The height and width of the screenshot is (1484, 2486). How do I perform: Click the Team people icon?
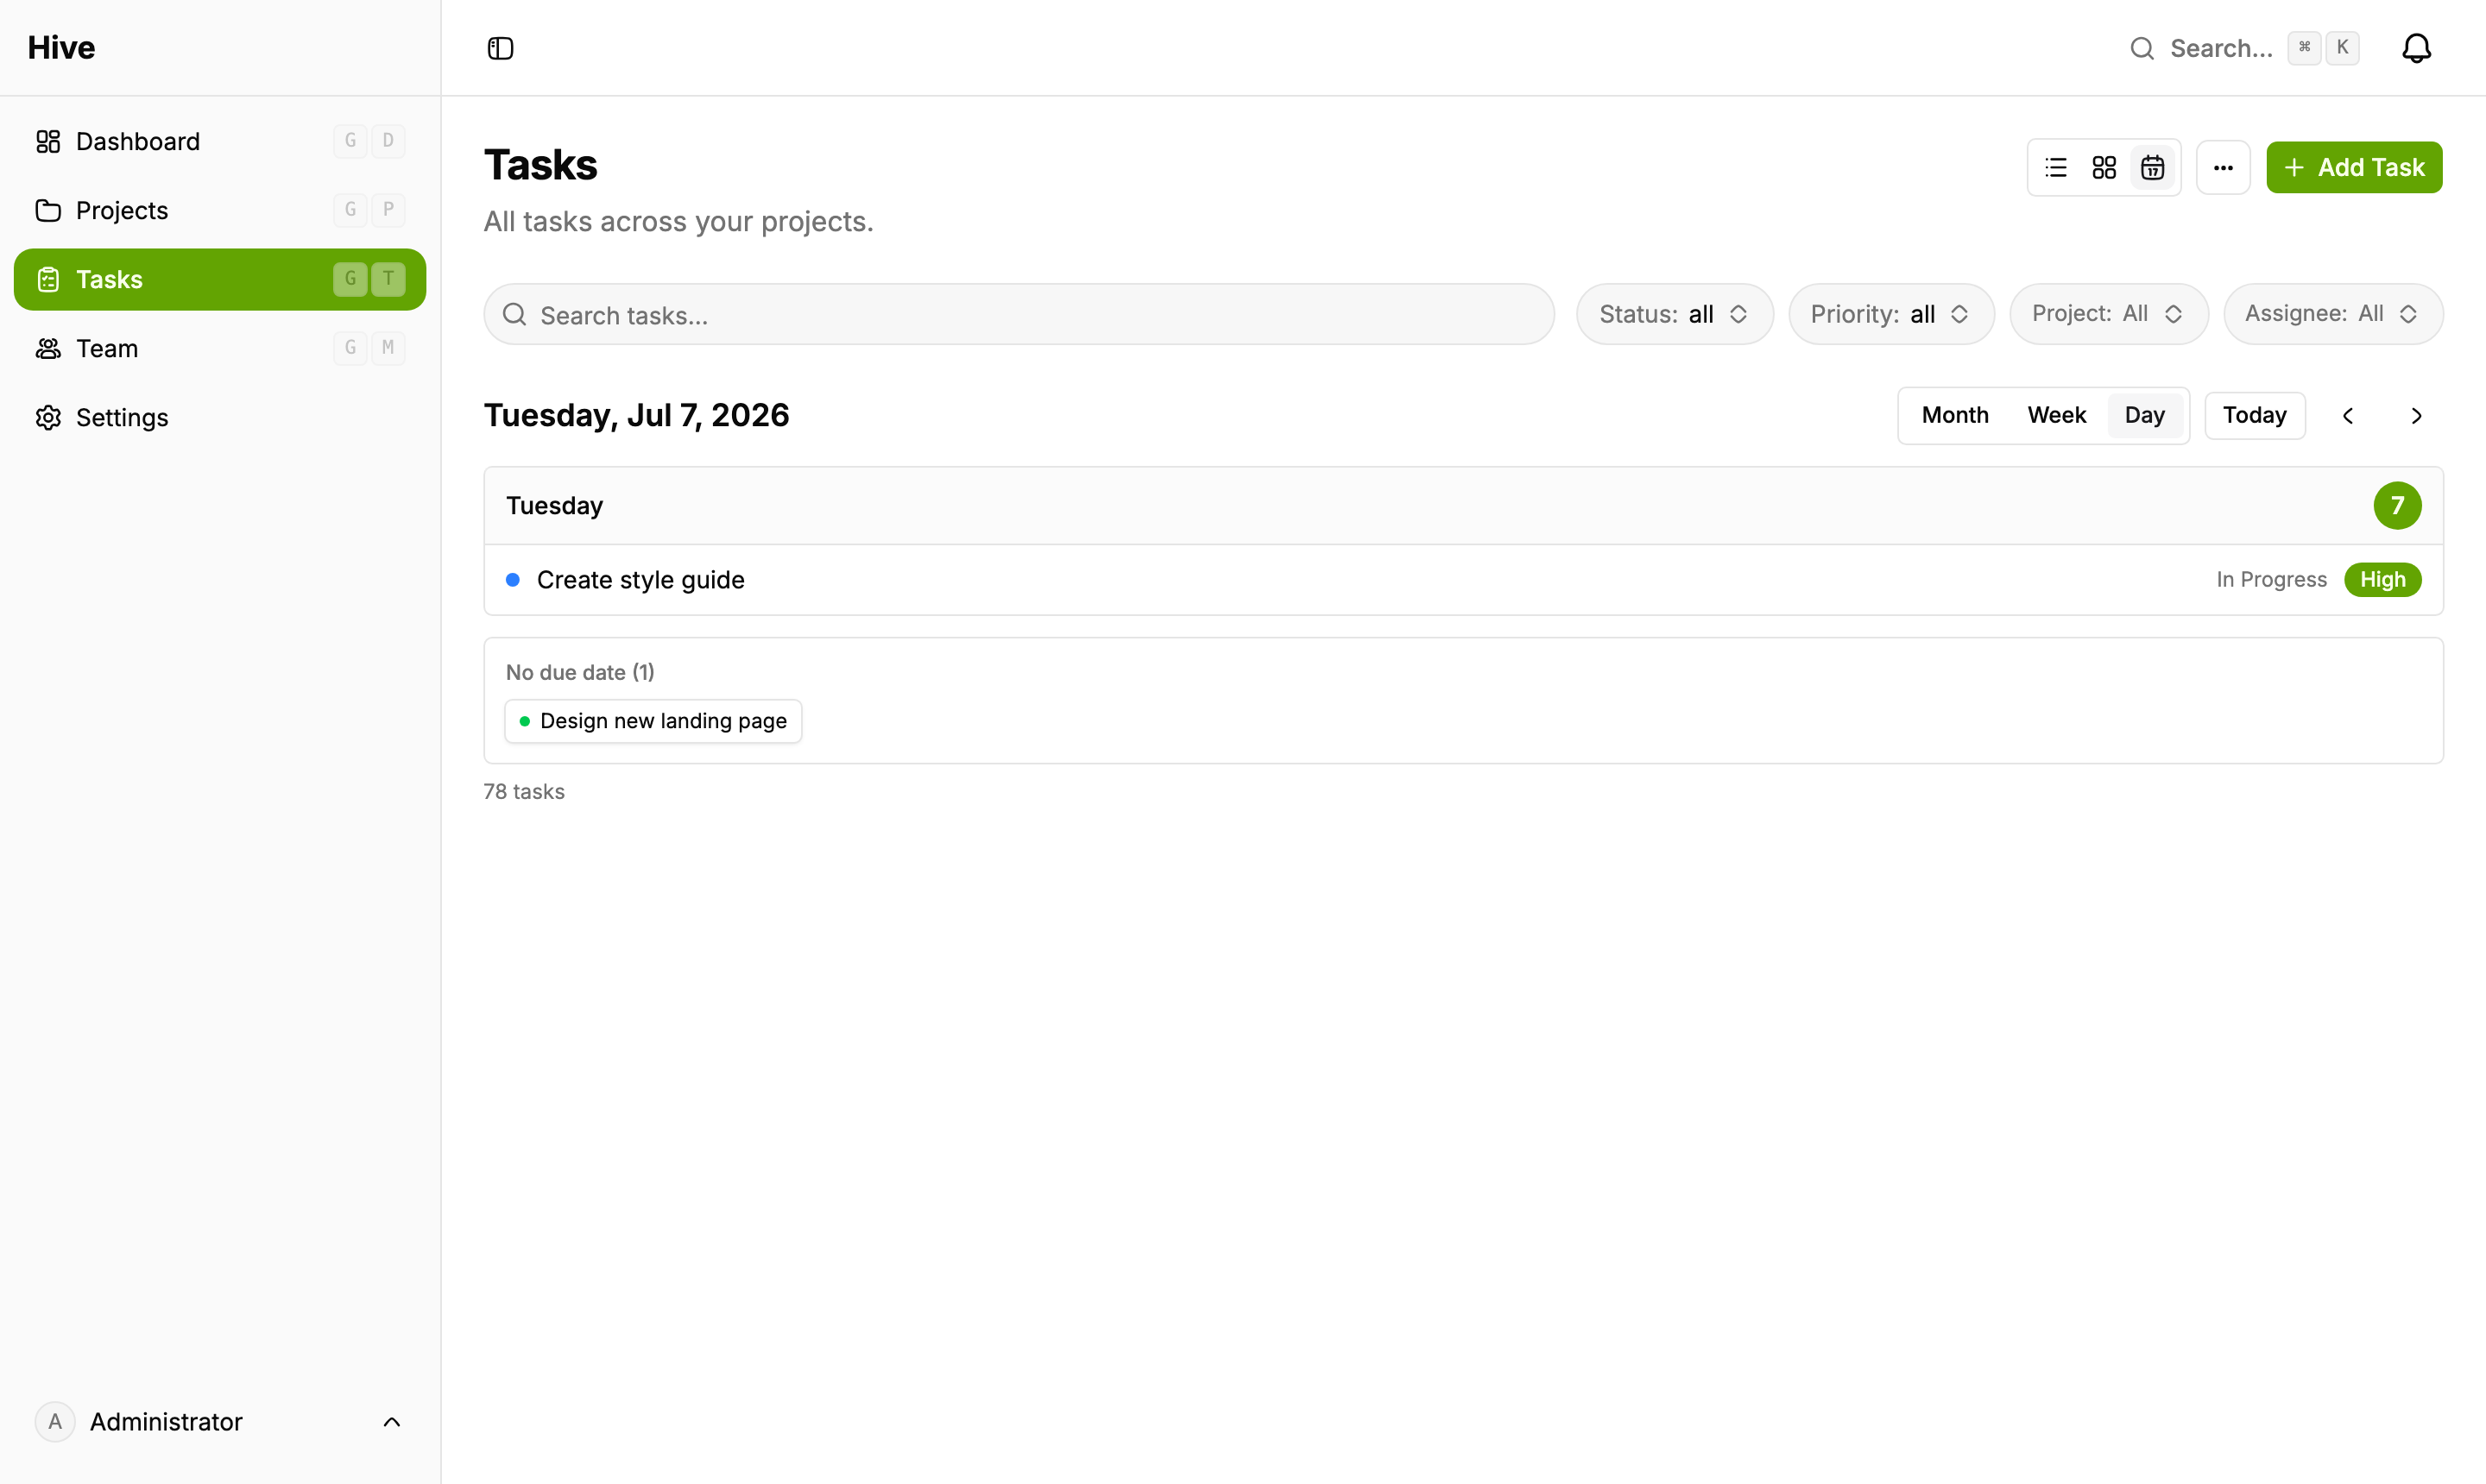[48, 348]
